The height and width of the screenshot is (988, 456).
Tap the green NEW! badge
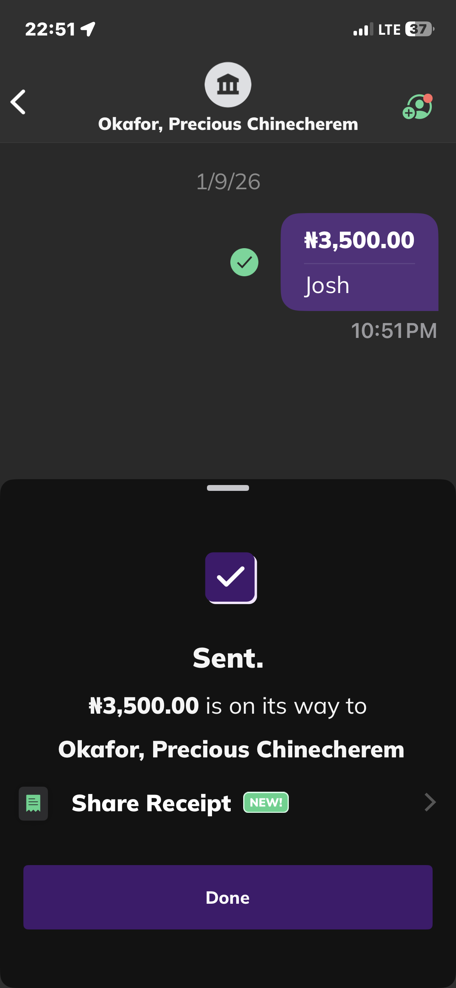266,802
